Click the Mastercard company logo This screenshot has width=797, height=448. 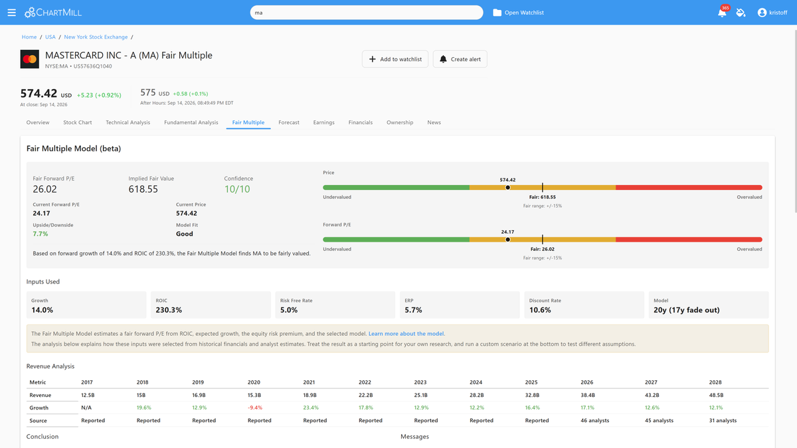tap(29, 59)
